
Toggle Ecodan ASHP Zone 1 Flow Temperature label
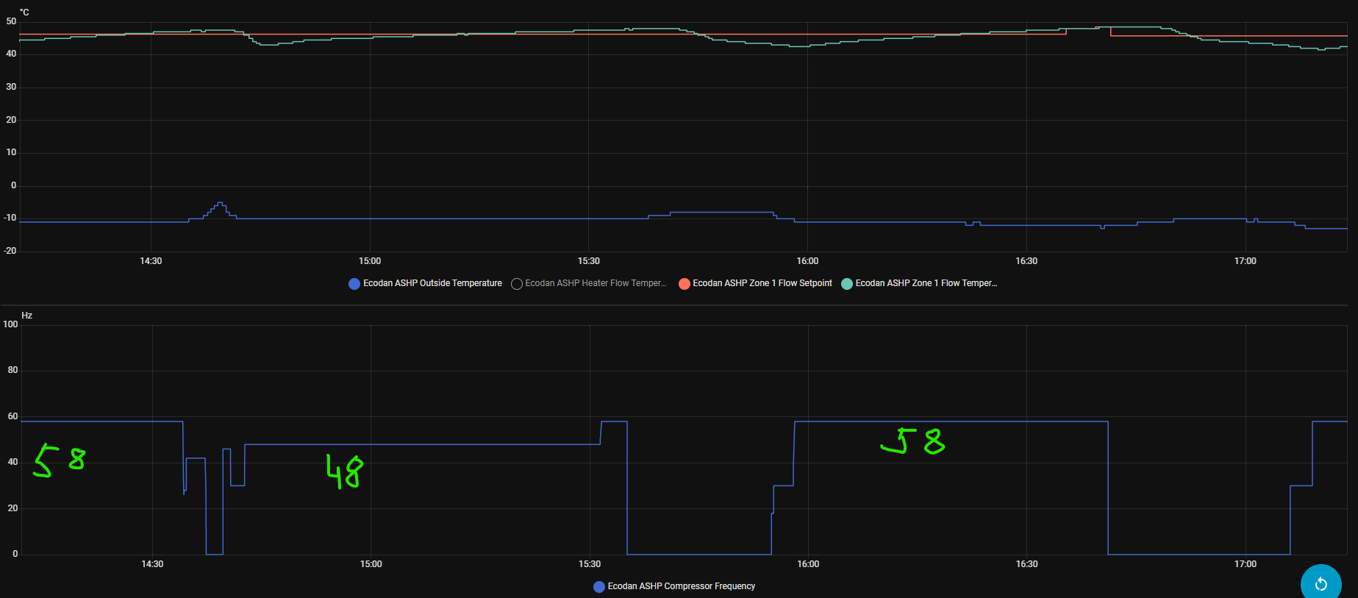[x=926, y=283]
